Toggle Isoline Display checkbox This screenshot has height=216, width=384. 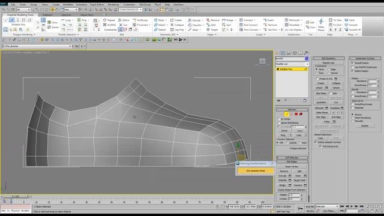pos(353,71)
